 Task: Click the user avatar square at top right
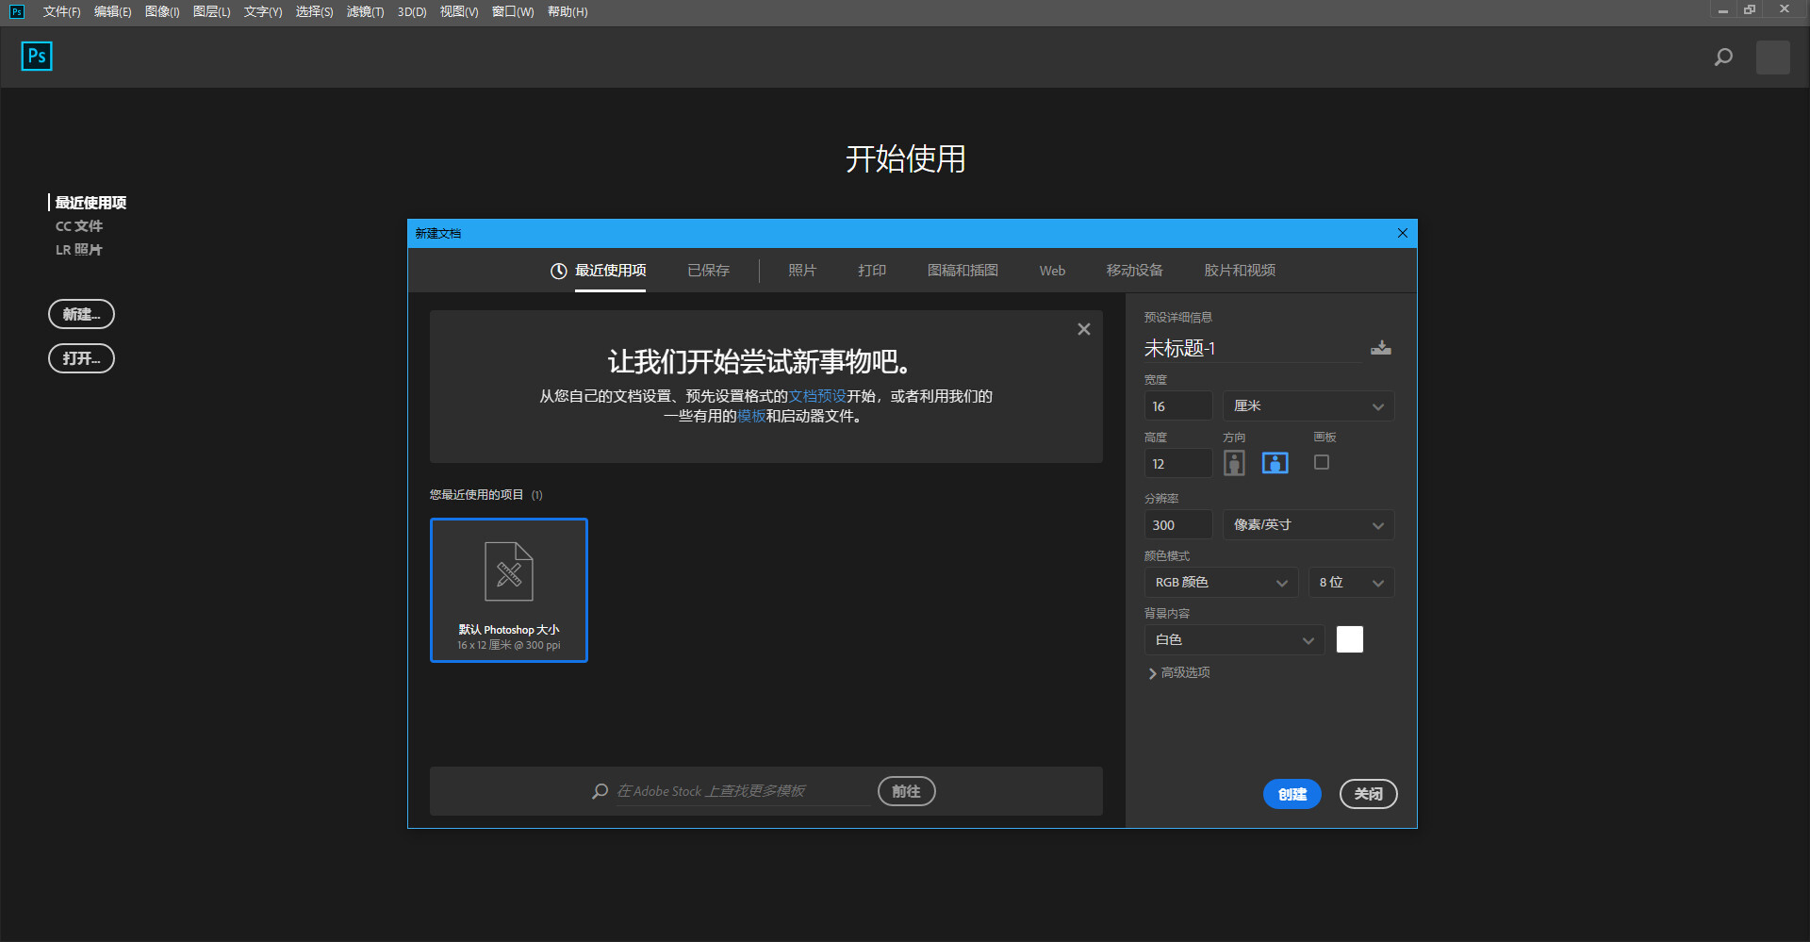pos(1773,58)
